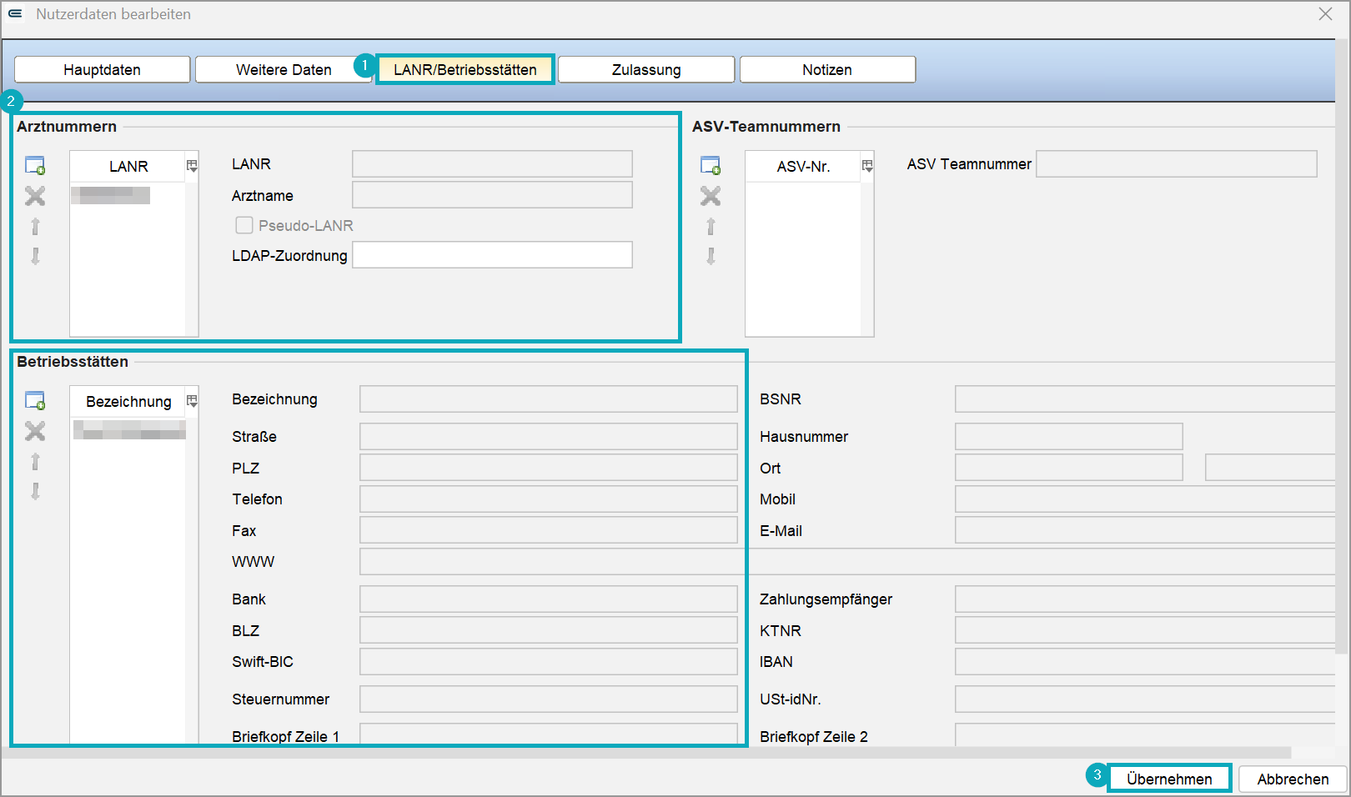The image size is (1351, 797).
Task: Click the Abbrechen button
Action: (x=1293, y=779)
